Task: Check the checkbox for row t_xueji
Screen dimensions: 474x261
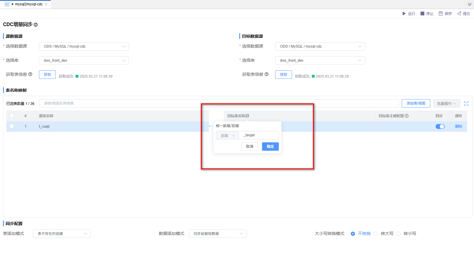Action: [12, 126]
